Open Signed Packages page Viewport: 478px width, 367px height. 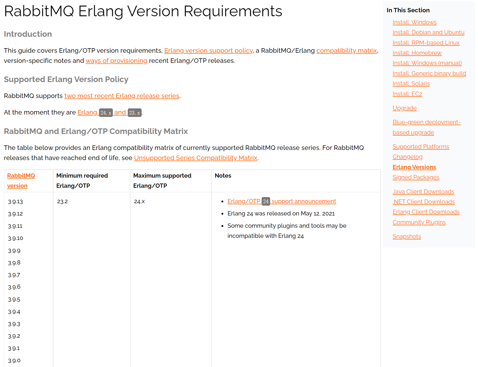pyautogui.click(x=416, y=177)
